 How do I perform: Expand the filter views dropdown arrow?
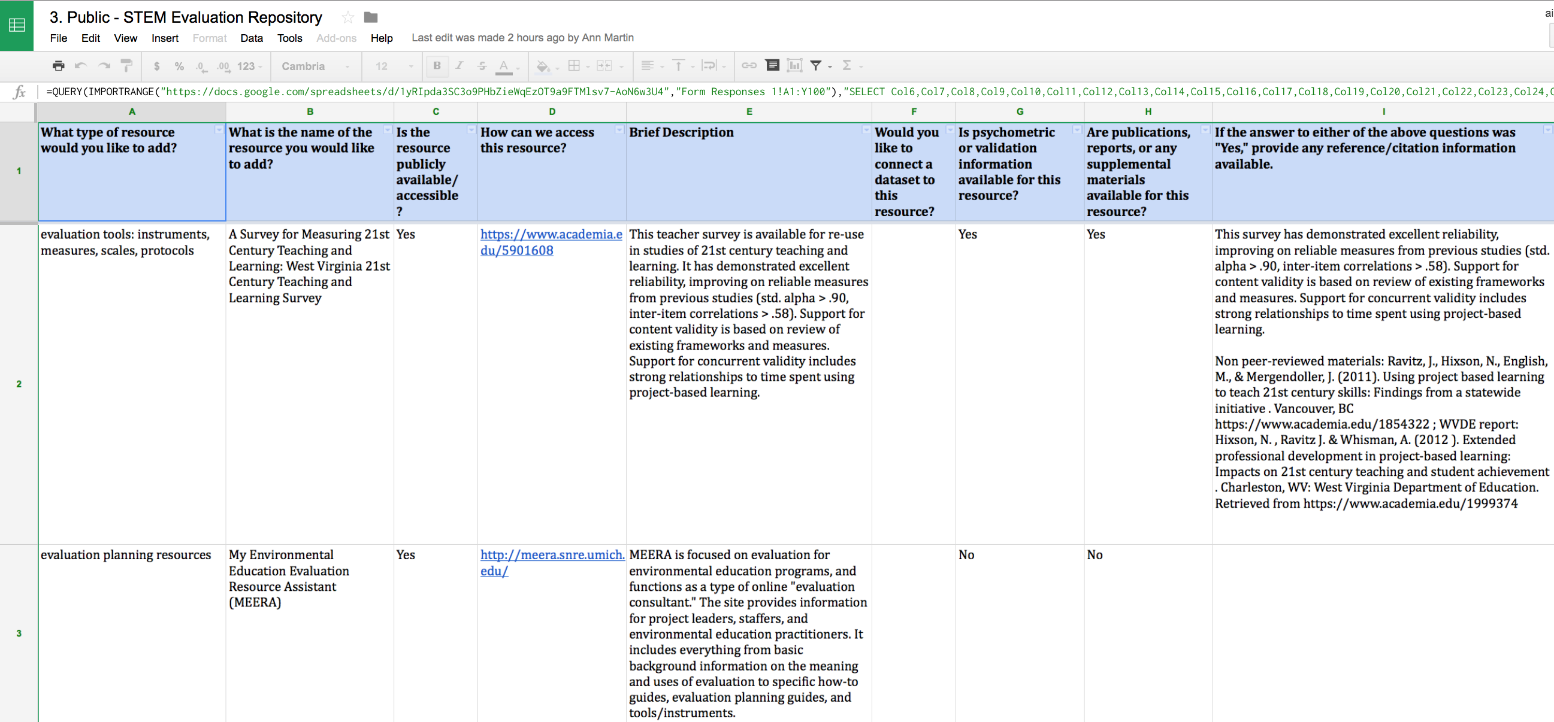pyautogui.click(x=830, y=67)
